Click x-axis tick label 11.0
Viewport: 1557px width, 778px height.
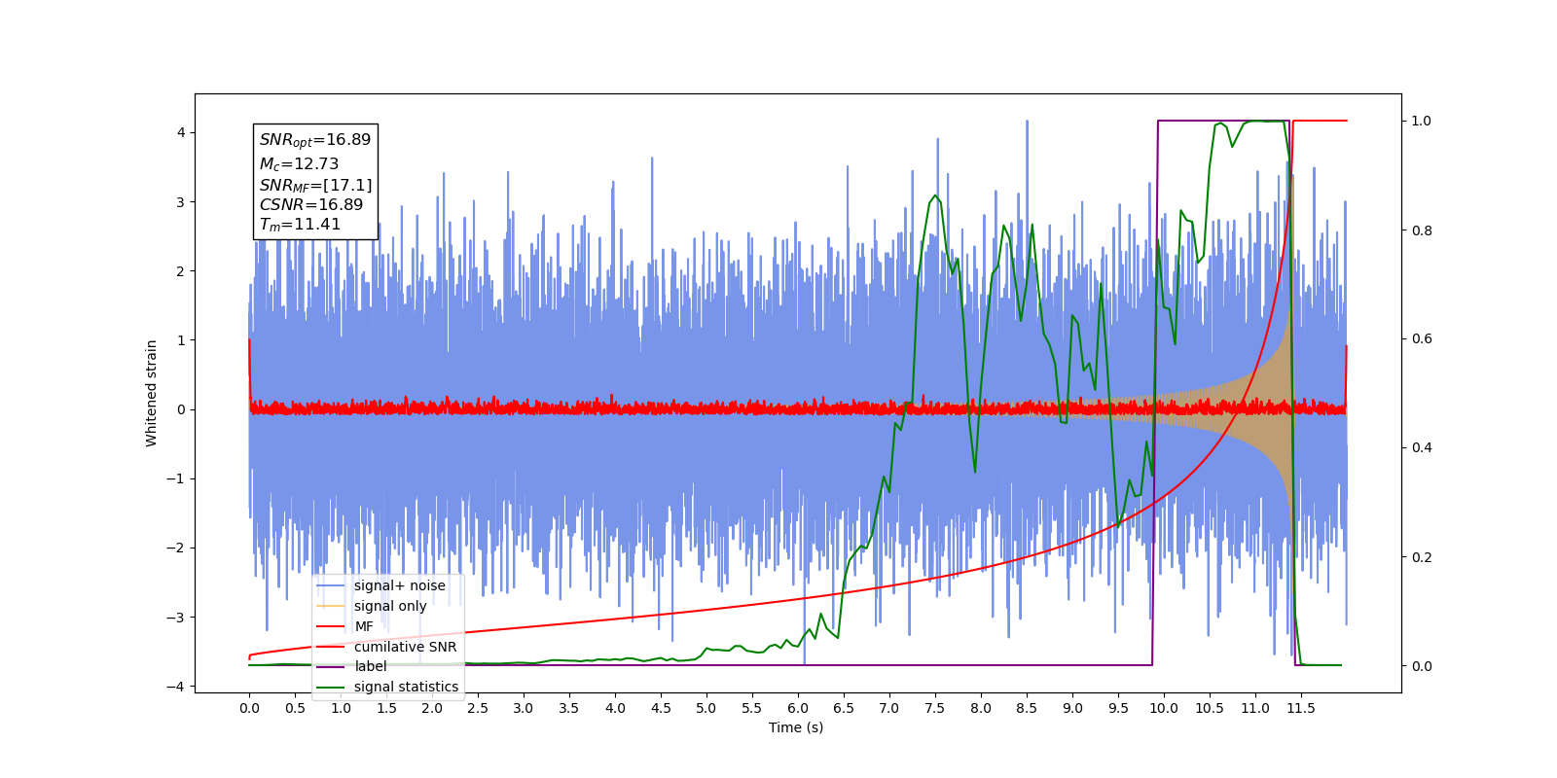[x=1255, y=708]
